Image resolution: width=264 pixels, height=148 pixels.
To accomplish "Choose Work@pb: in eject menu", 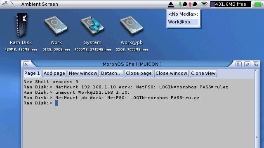I will pos(183,22).
